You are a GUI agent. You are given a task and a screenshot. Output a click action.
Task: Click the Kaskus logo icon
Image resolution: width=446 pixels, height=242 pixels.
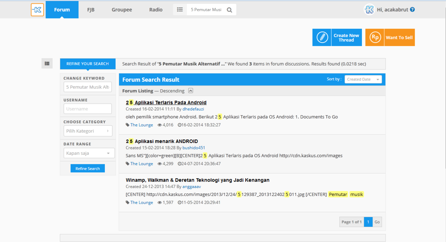point(37,10)
